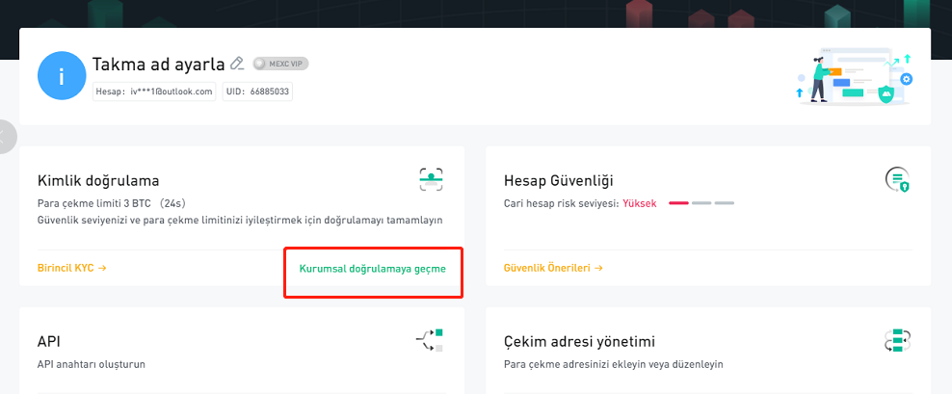Click the pencil icon to edit nickname
Viewport: 952px width, 394px height.
(x=237, y=64)
